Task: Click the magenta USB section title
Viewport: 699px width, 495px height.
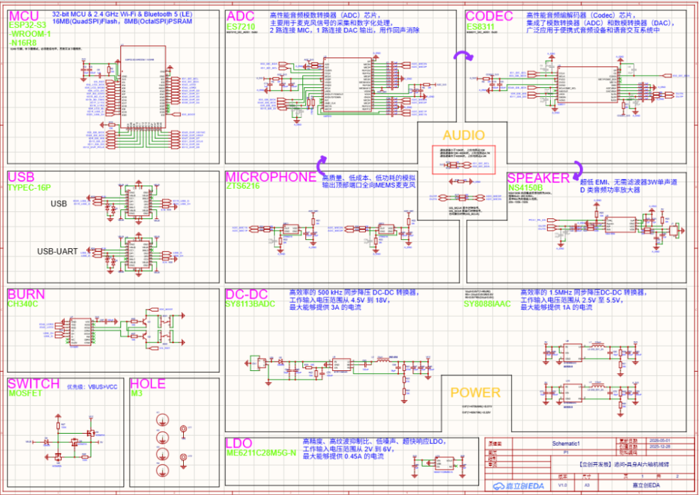Action: click(21, 176)
